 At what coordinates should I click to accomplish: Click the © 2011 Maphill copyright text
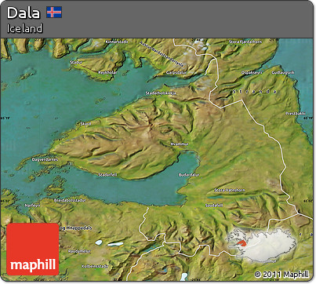(x=281, y=274)
